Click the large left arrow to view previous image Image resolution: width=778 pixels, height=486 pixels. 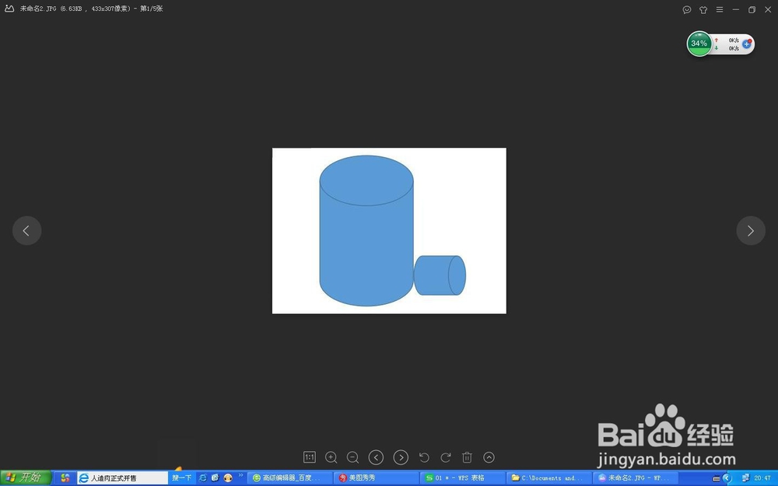click(x=26, y=231)
